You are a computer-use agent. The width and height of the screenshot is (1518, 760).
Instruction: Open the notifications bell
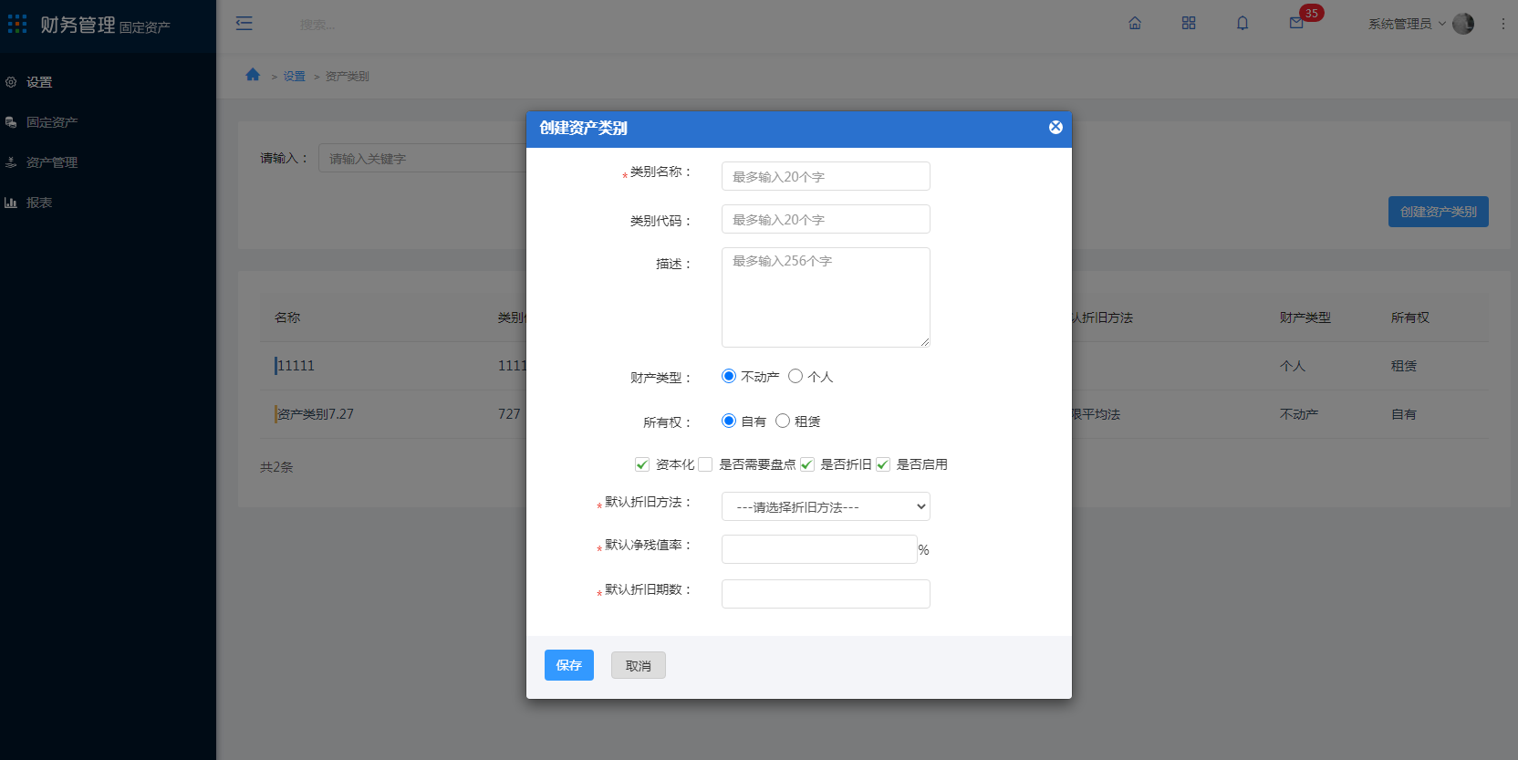click(x=1242, y=24)
